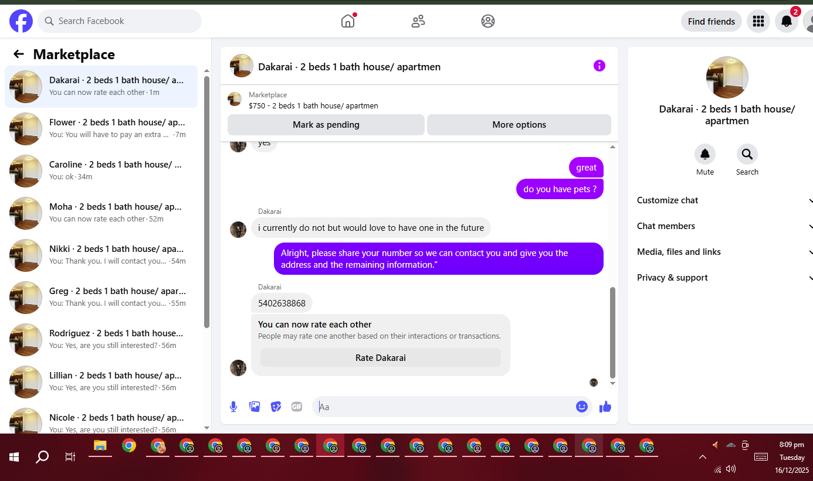Click the Aa message input box
This screenshot has width=813, height=481.
click(x=452, y=407)
